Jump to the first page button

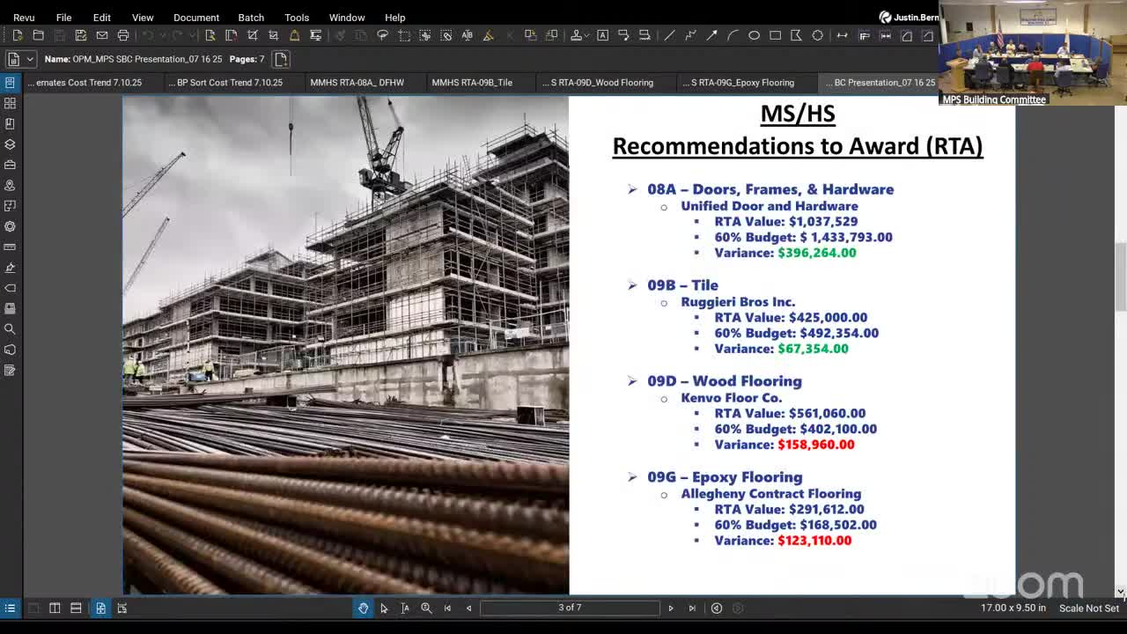pyautogui.click(x=447, y=608)
